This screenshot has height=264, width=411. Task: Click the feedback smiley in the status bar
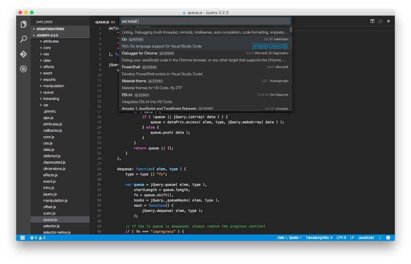(388, 237)
